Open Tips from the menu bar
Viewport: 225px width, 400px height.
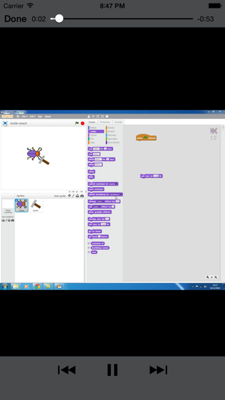point(40,116)
